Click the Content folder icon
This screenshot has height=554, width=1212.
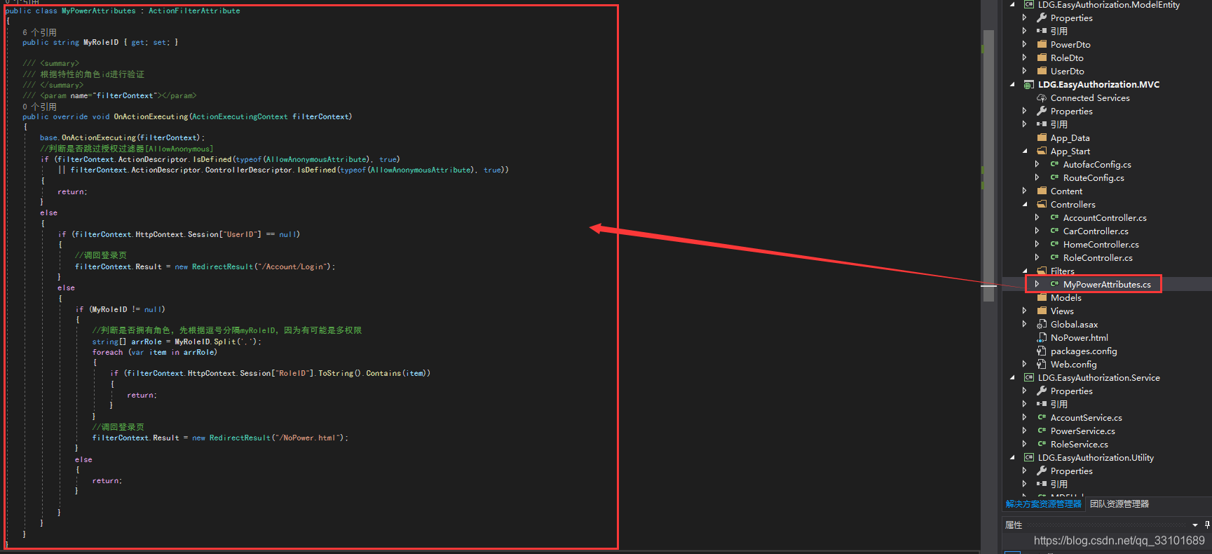[1042, 191]
